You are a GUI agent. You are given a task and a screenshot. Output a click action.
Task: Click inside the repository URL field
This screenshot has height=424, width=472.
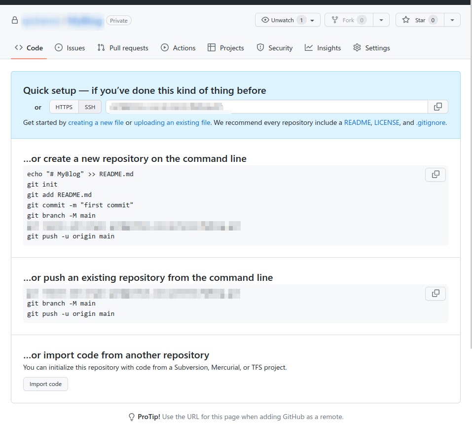click(267, 107)
